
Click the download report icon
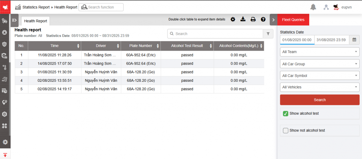(x=243, y=19)
